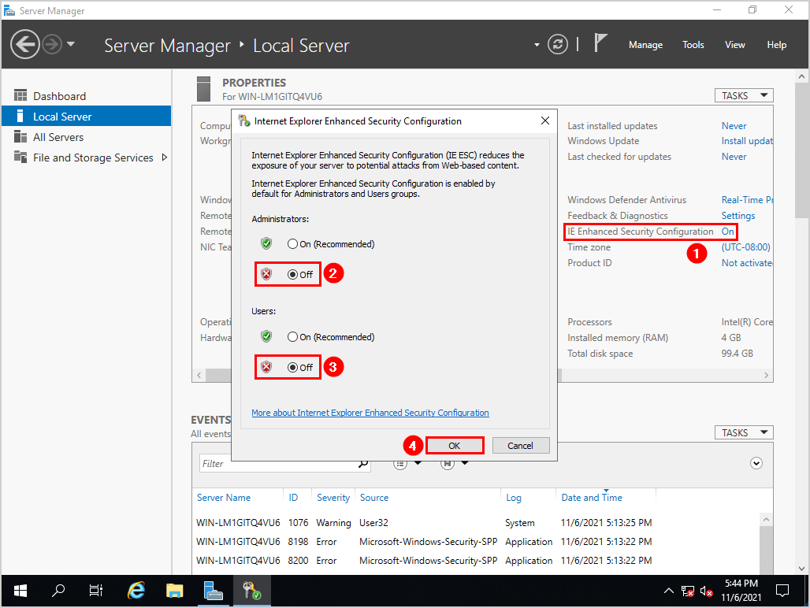The height and width of the screenshot is (608, 810).
Task: Expand File and Storage Services arrow
Action: pyautogui.click(x=164, y=158)
